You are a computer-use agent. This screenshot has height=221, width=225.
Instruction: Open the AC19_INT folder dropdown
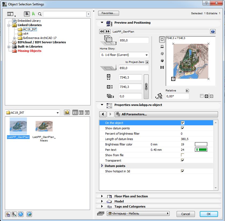coord(33,113)
